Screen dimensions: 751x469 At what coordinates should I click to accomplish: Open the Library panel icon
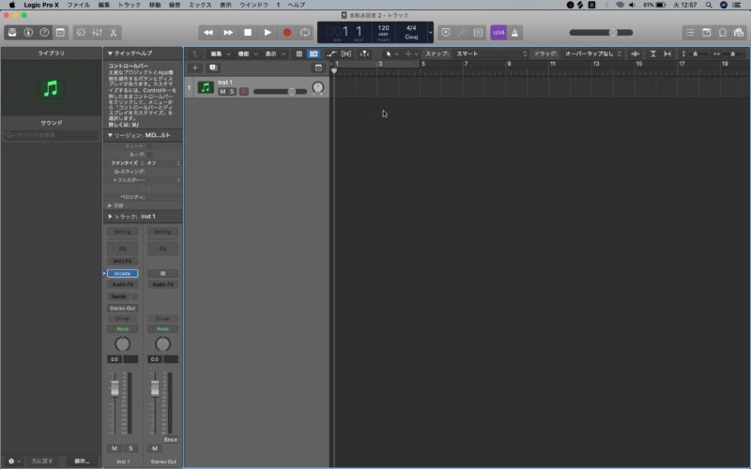12,33
